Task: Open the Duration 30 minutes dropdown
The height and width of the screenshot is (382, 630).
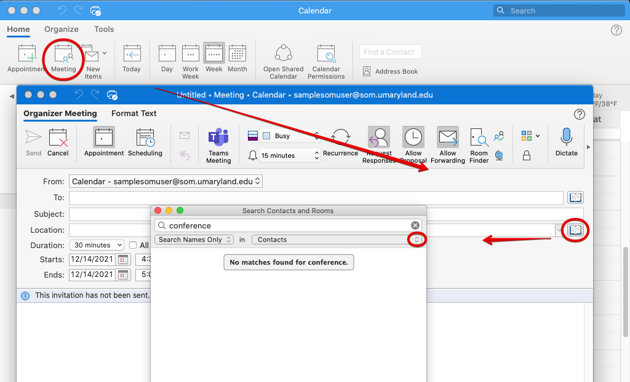Action: pos(97,246)
